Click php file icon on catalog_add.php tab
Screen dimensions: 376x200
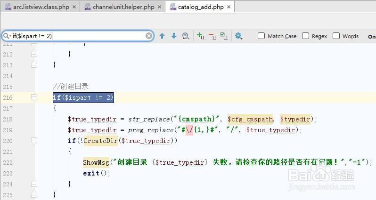tap(173, 7)
